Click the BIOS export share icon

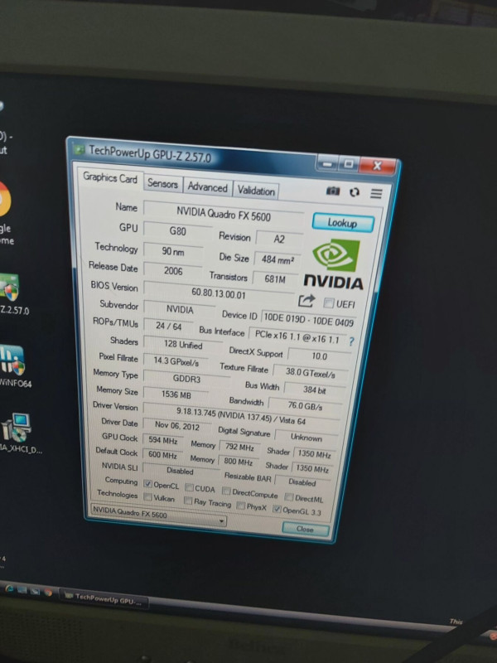pyautogui.click(x=306, y=301)
